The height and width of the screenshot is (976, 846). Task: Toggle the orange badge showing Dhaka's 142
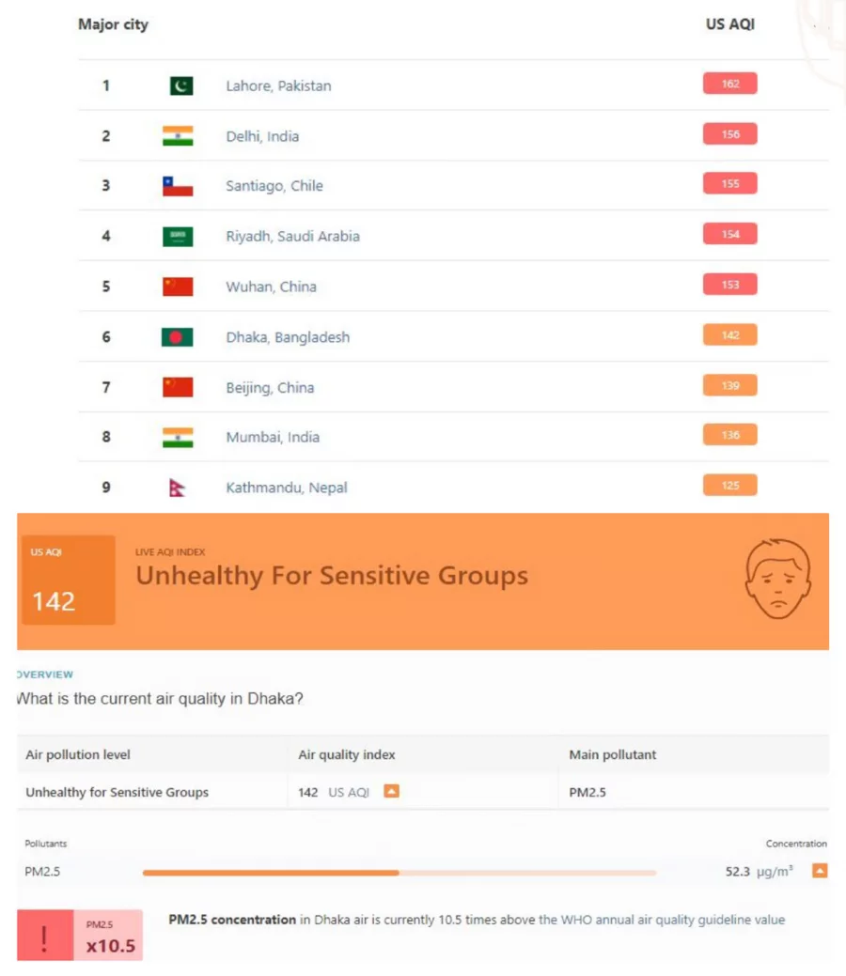coord(730,334)
